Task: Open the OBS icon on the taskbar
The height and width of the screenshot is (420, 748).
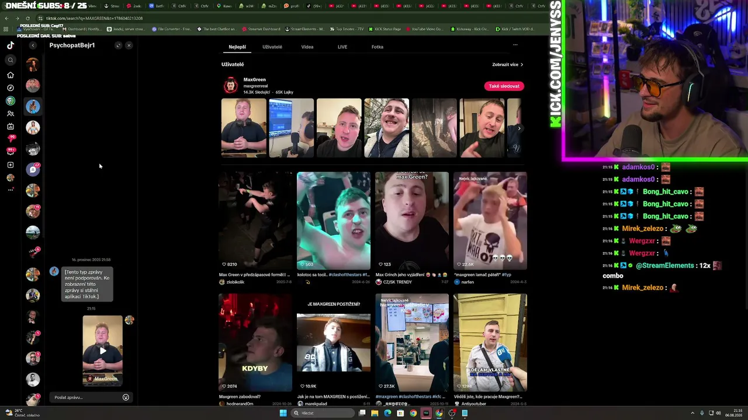Action: [452, 413]
